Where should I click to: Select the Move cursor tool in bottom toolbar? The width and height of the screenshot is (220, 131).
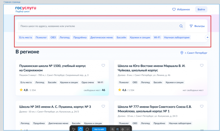tap(74, 129)
